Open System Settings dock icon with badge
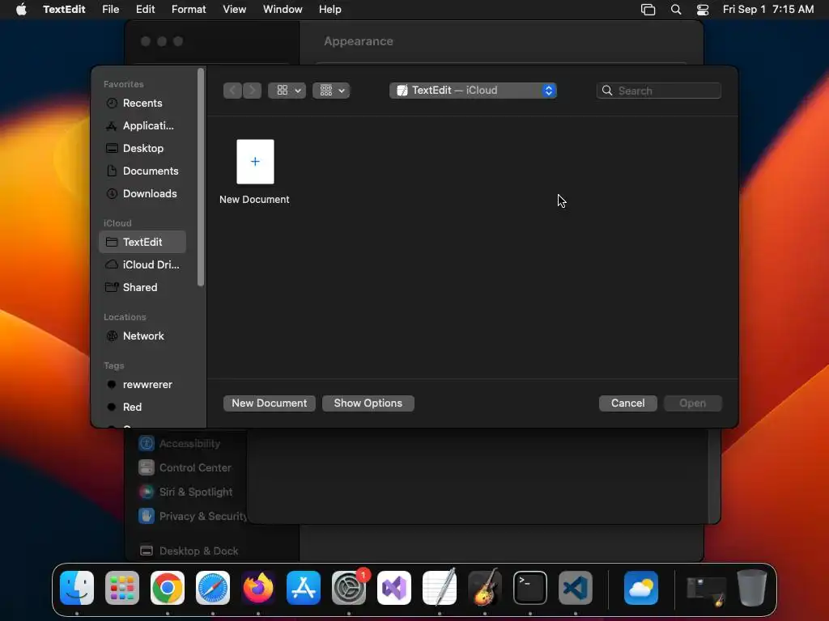The width and height of the screenshot is (829, 621). click(349, 588)
